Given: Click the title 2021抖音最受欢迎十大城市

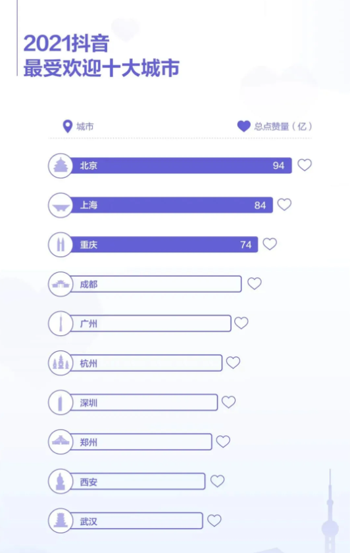Looking at the screenshot, I should coord(101,55).
